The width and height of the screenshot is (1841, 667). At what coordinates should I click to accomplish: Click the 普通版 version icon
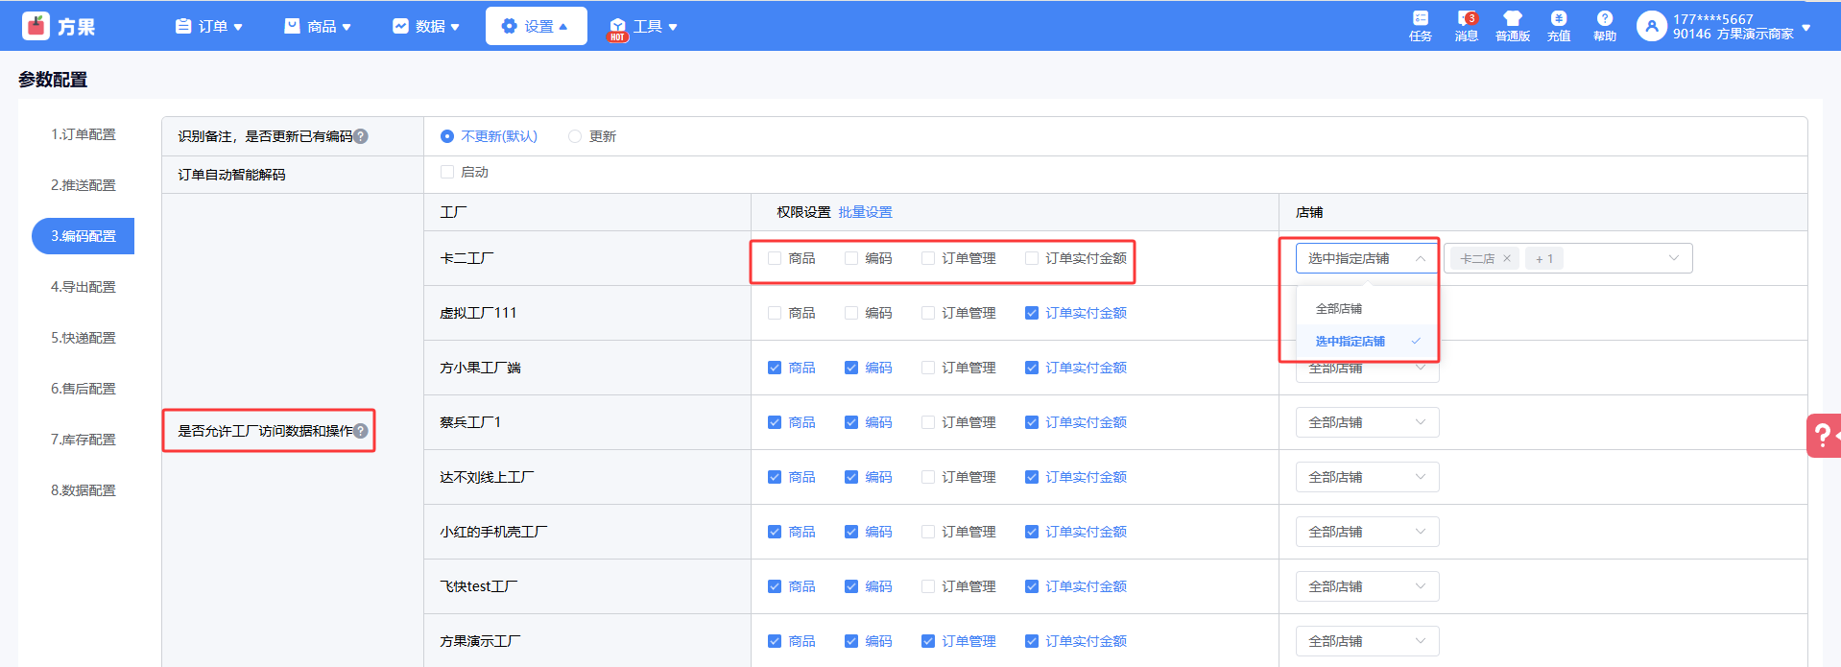click(x=1512, y=19)
